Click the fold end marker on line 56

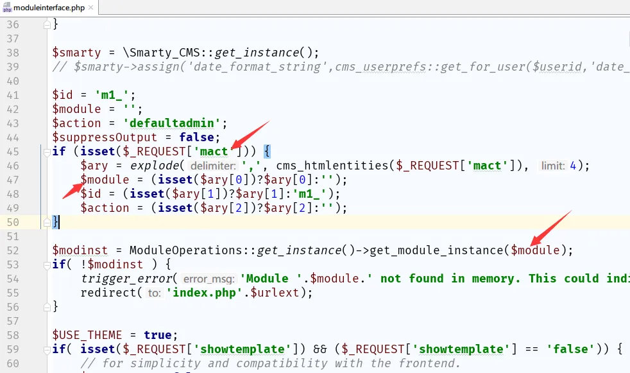click(x=46, y=307)
